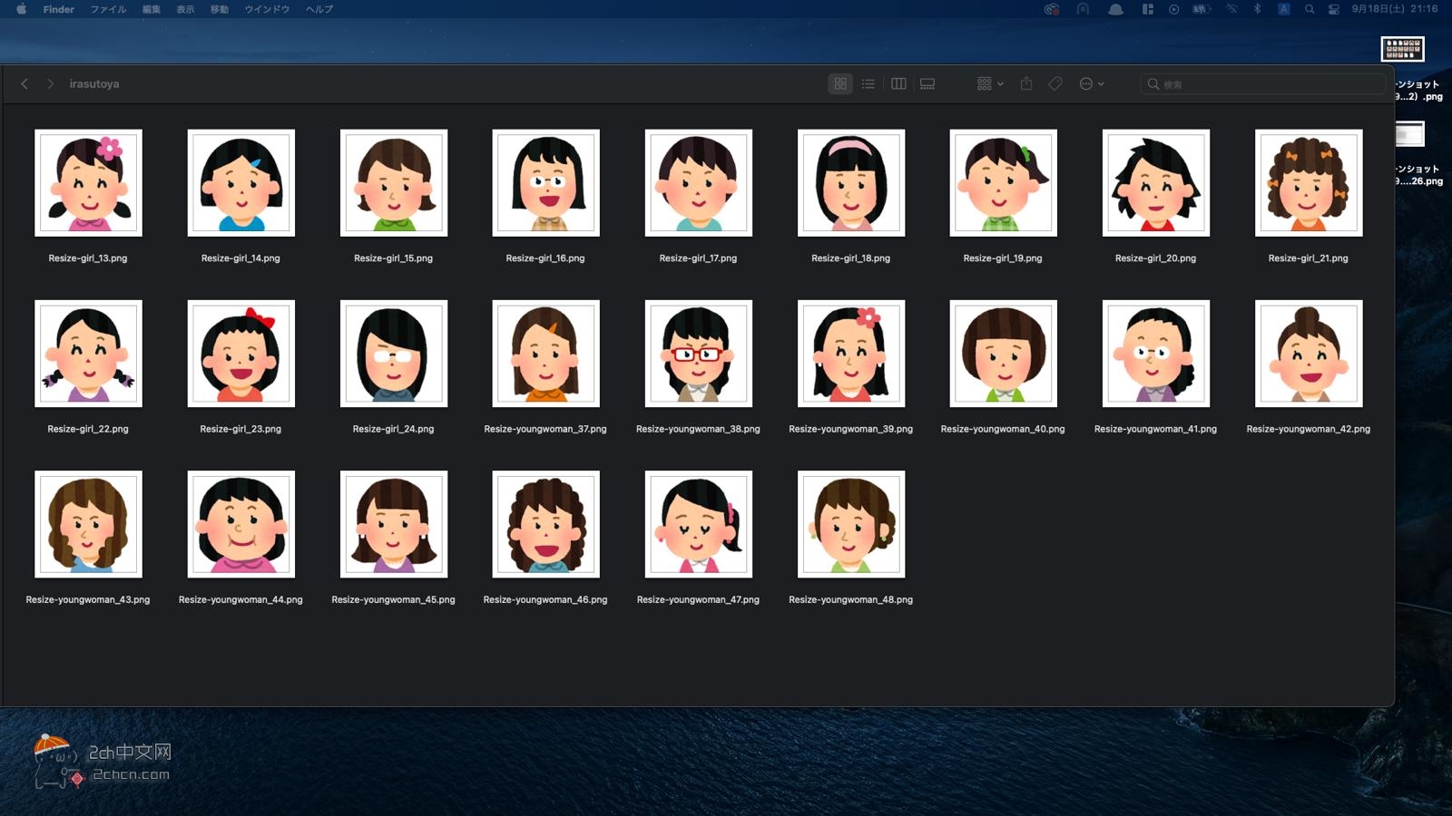
Task: Open the ファイル menu
Action: pos(108,9)
